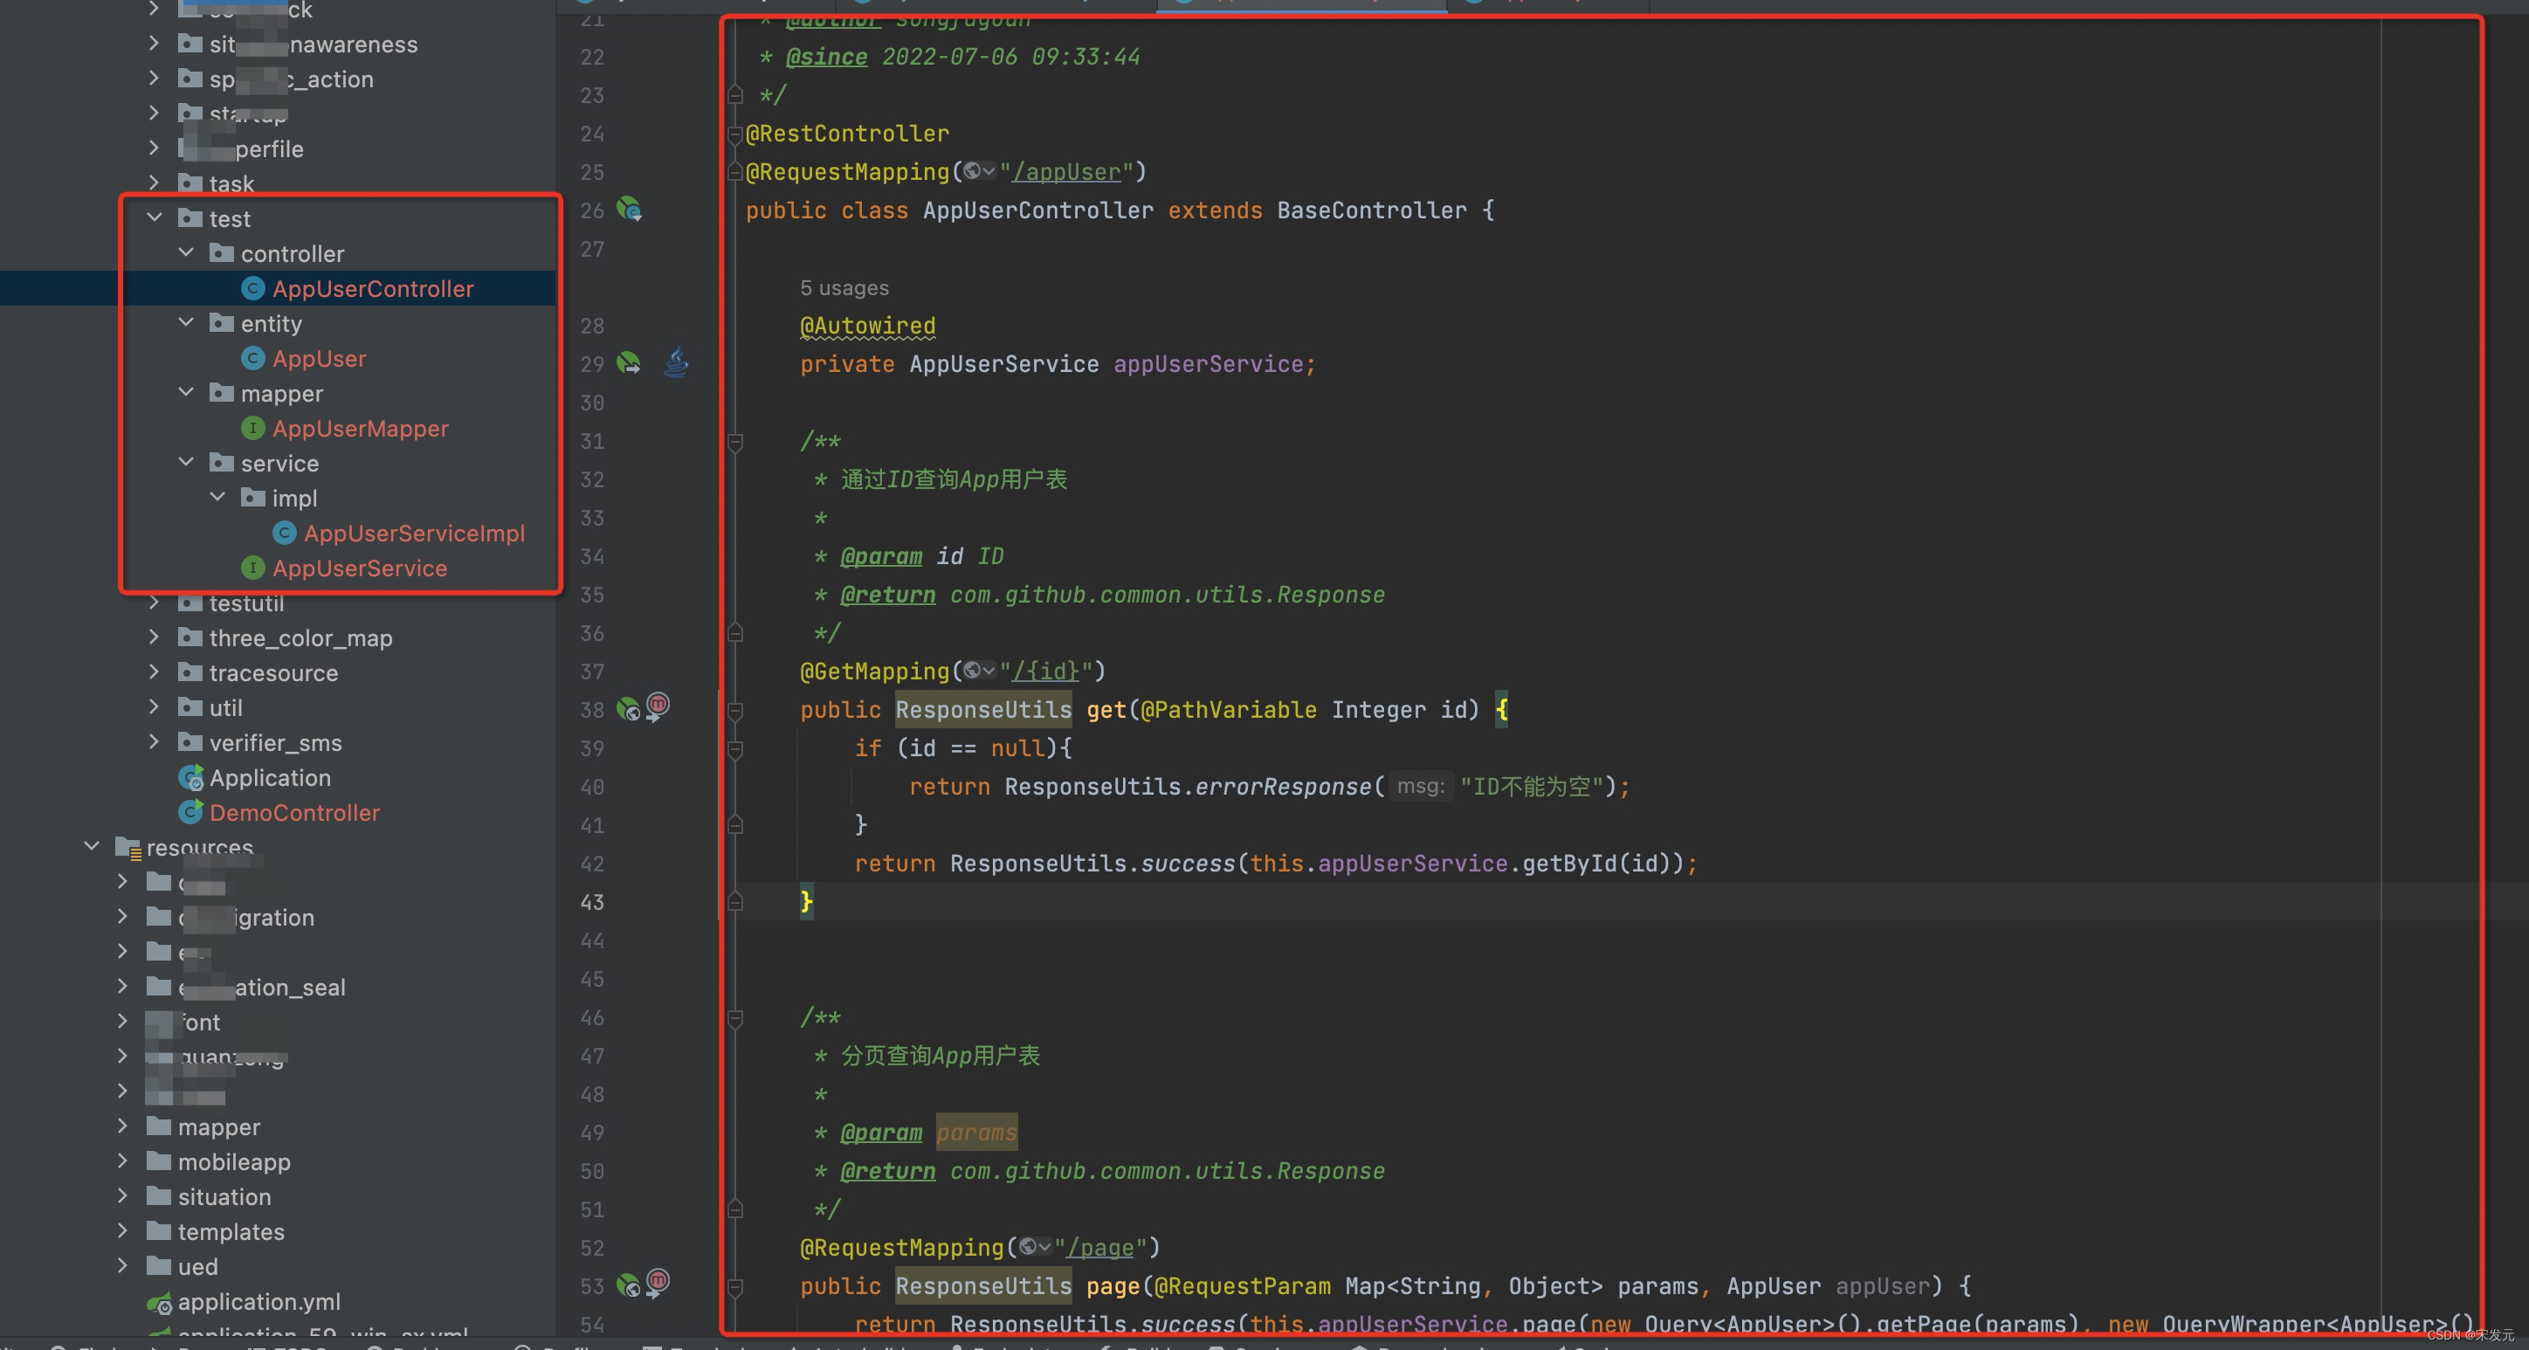Click globe URL icon in @RequestMapping /appUser
The height and width of the screenshot is (1350, 2529).
978,171
